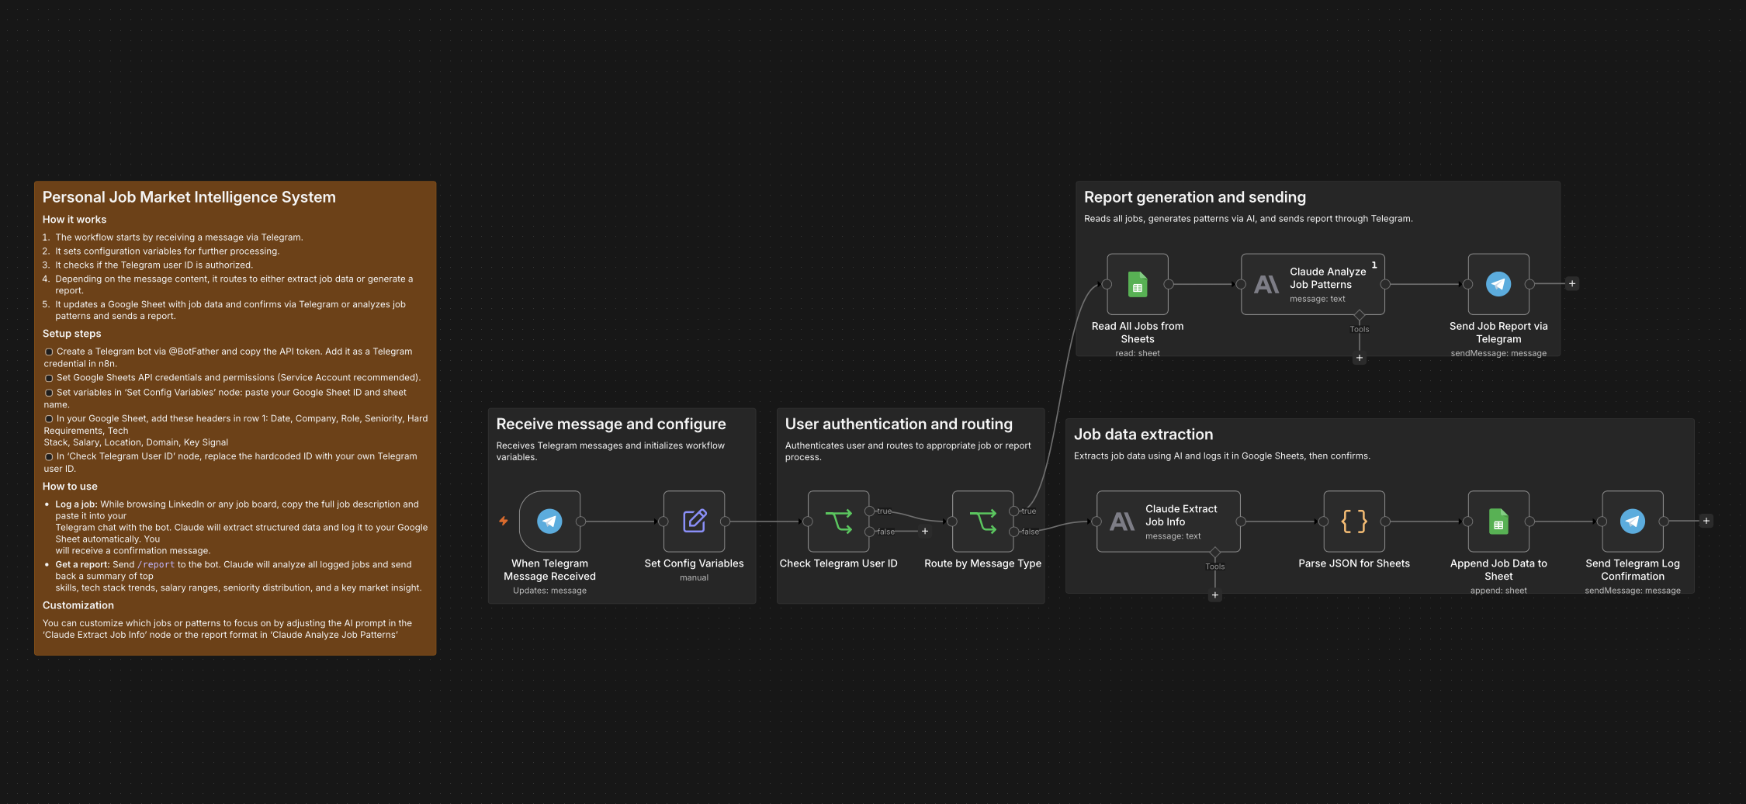Select the Personal Job Market Intelligence System title
This screenshot has width=1746, height=804.
pyautogui.click(x=189, y=197)
